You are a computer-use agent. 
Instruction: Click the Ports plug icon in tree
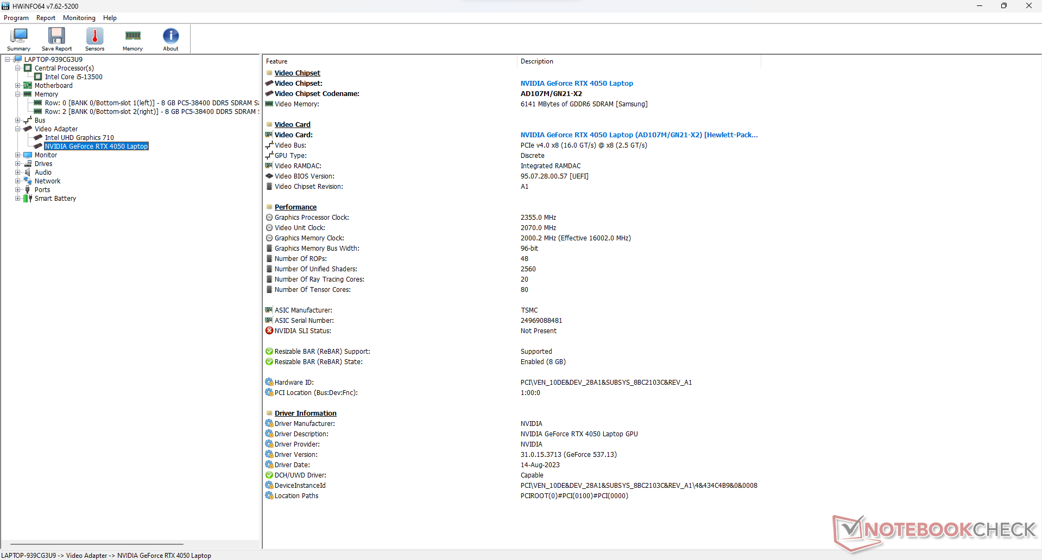(28, 190)
